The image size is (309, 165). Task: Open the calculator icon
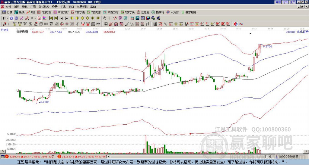pyautogui.click(x=137, y=18)
